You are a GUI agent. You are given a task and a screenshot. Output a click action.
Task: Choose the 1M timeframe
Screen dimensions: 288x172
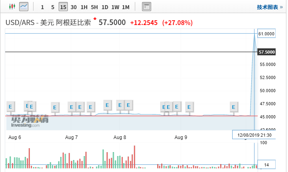pyautogui.click(x=125, y=7)
